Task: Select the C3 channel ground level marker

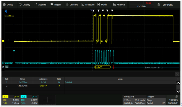Action: [x=3, y=63]
